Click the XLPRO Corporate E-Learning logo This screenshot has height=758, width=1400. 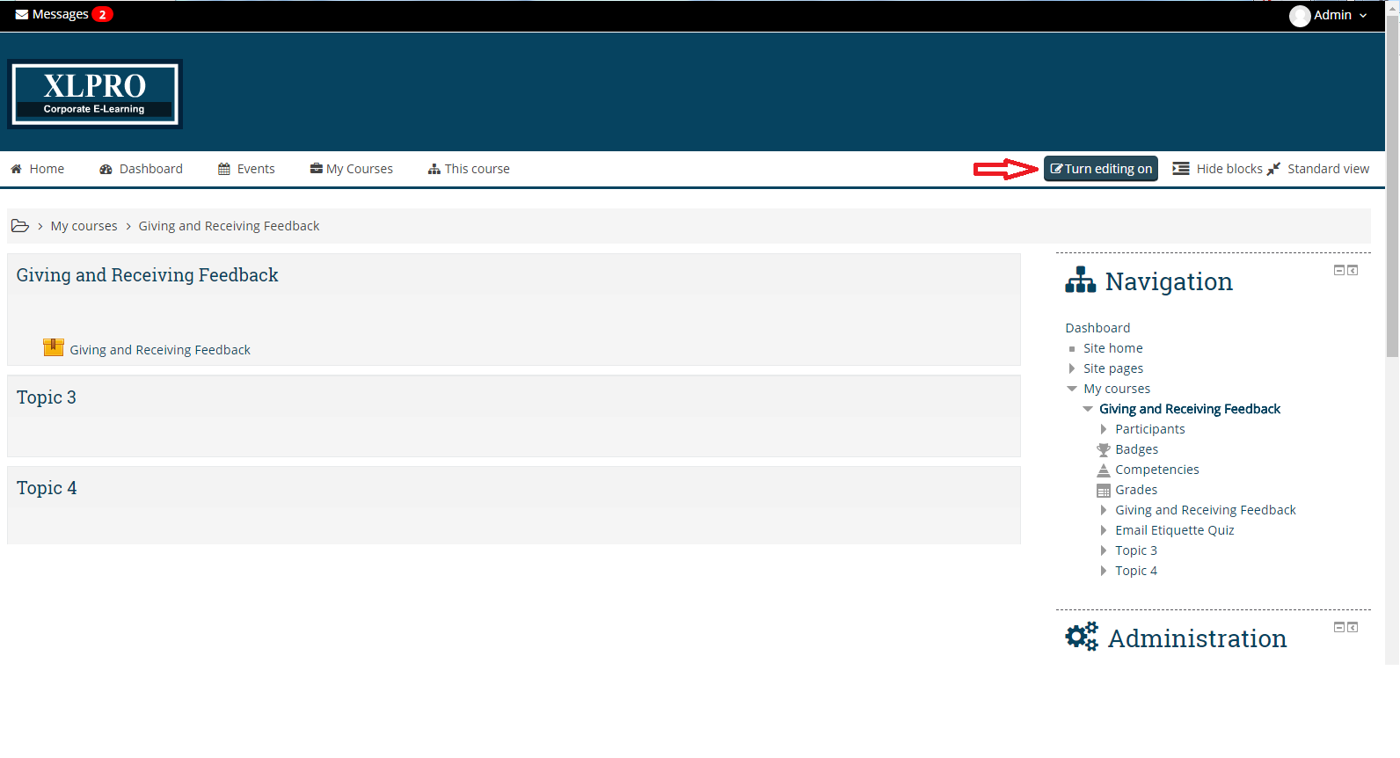tap(95, 94)
